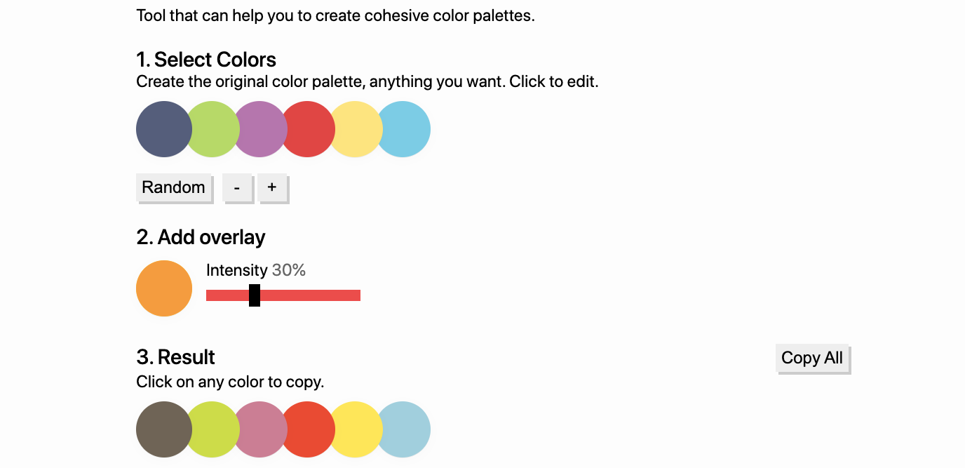The height and width of the screenshot is (468, 965).
Task: Copy all result colors with Copy All
Action: point(812,358)
